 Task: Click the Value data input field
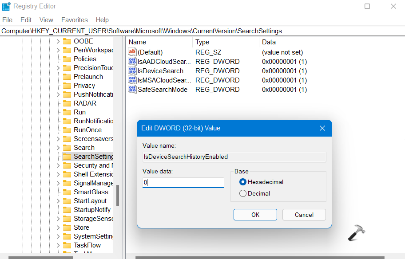(183, 182)
